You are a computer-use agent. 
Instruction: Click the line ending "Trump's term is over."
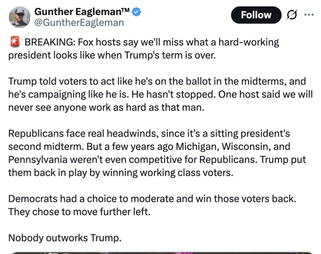click(x=112, y=55)
